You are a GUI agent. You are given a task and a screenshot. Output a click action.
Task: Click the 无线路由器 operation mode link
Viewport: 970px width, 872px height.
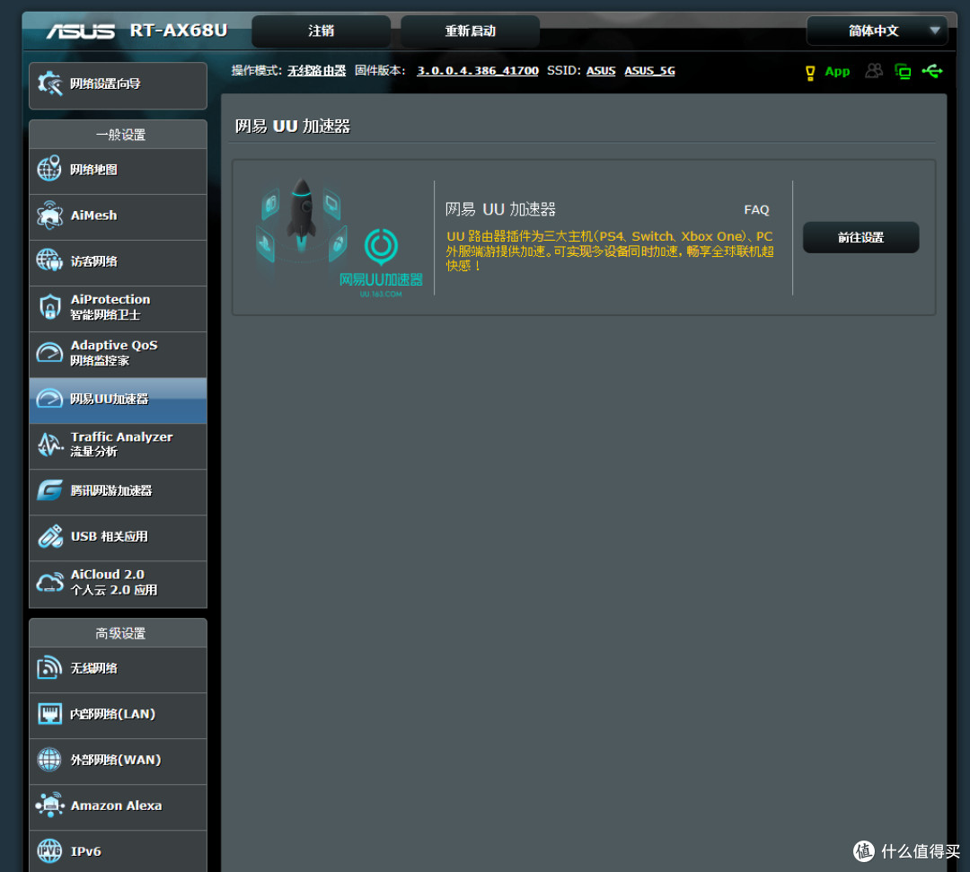316,71
